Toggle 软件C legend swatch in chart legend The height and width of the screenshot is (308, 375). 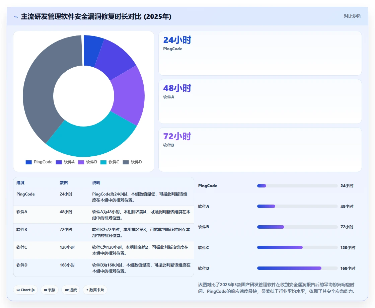point(103,162)
